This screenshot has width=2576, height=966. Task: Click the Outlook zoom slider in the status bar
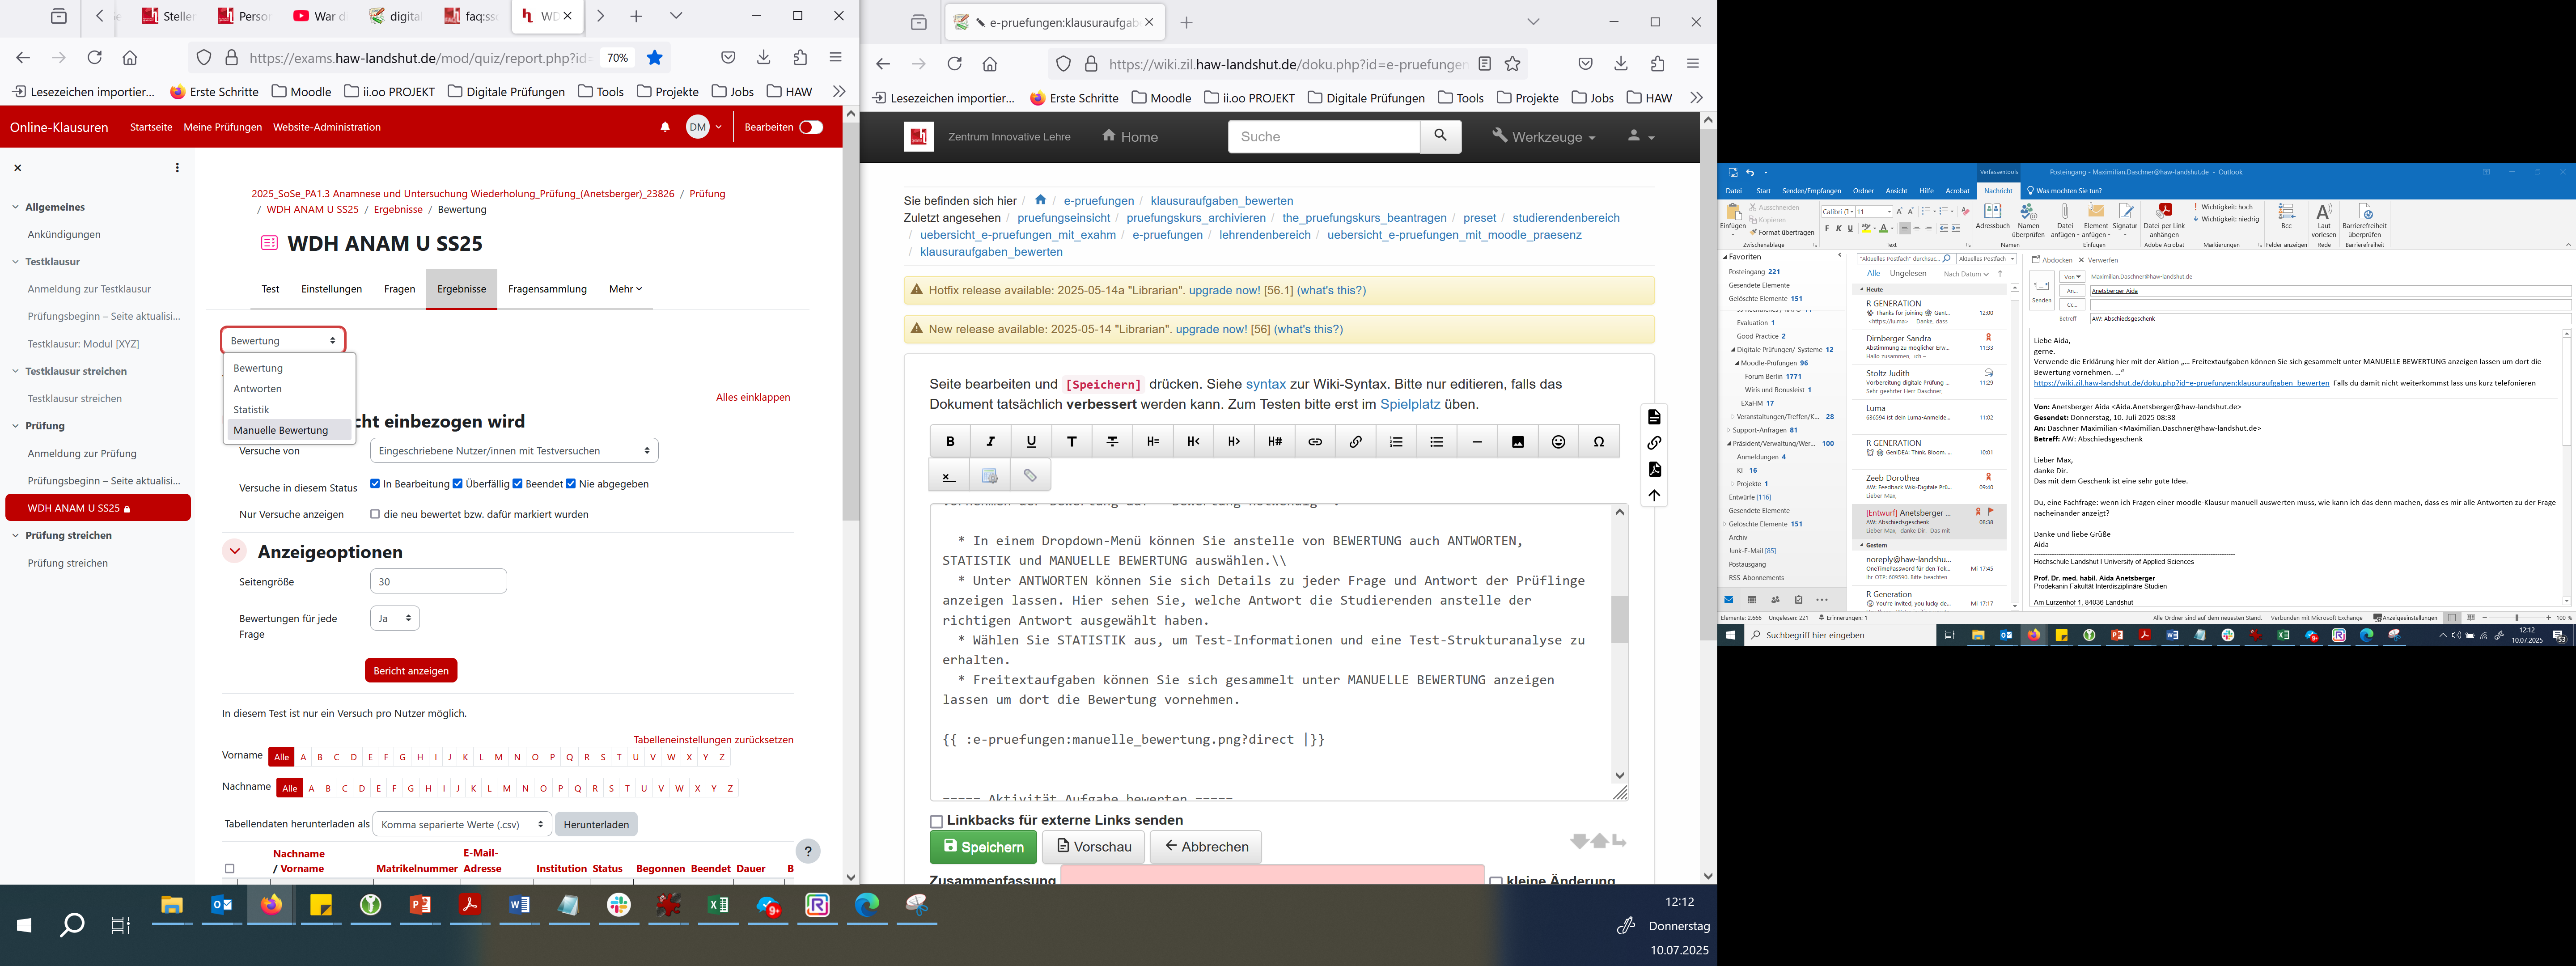(x=2516, y=618)
